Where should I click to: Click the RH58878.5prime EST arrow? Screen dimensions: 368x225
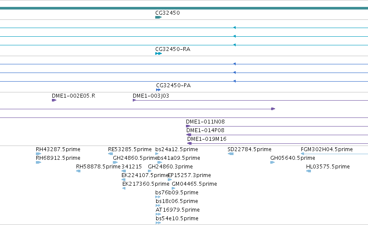click(x=78, y=171)
